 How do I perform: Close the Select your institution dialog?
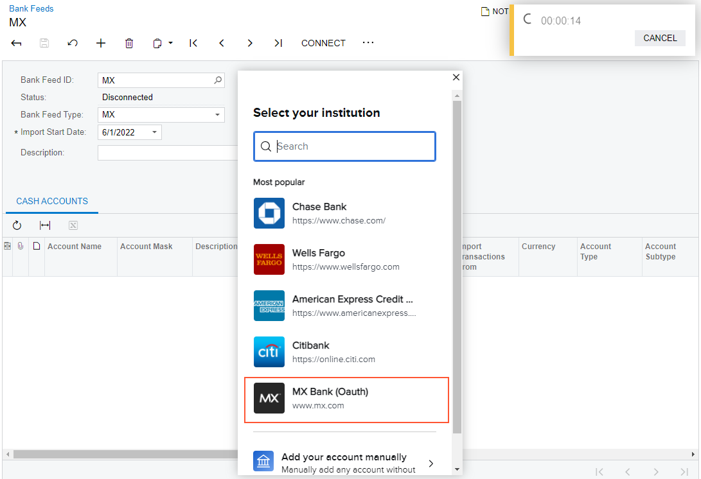[x=456, y=77]
